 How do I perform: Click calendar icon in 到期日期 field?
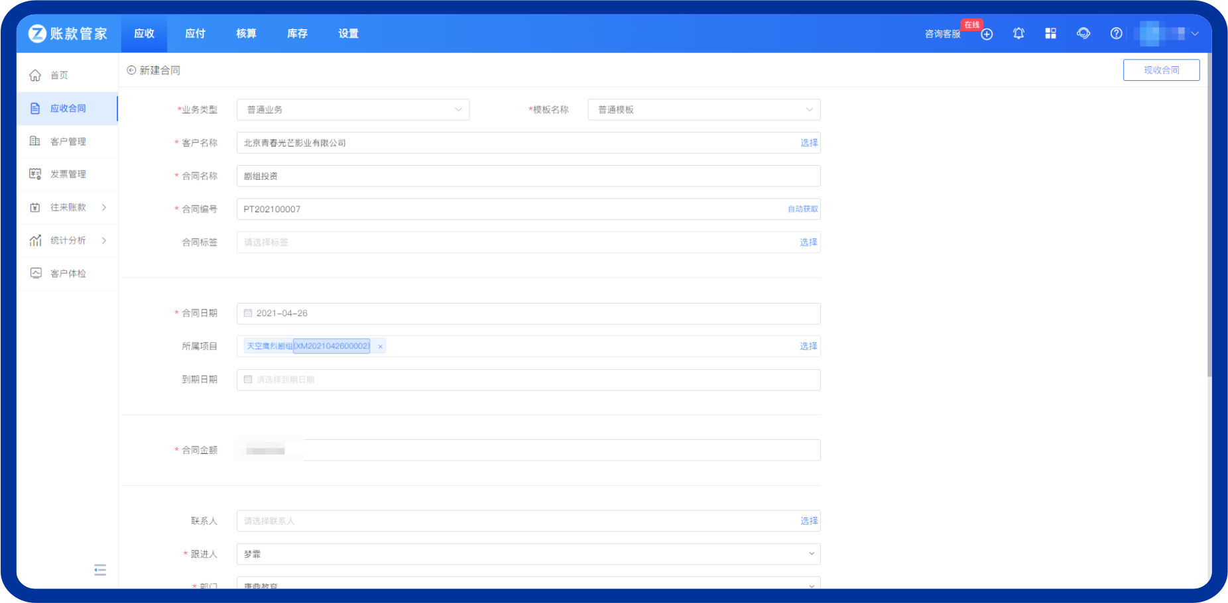pos(248,379)
